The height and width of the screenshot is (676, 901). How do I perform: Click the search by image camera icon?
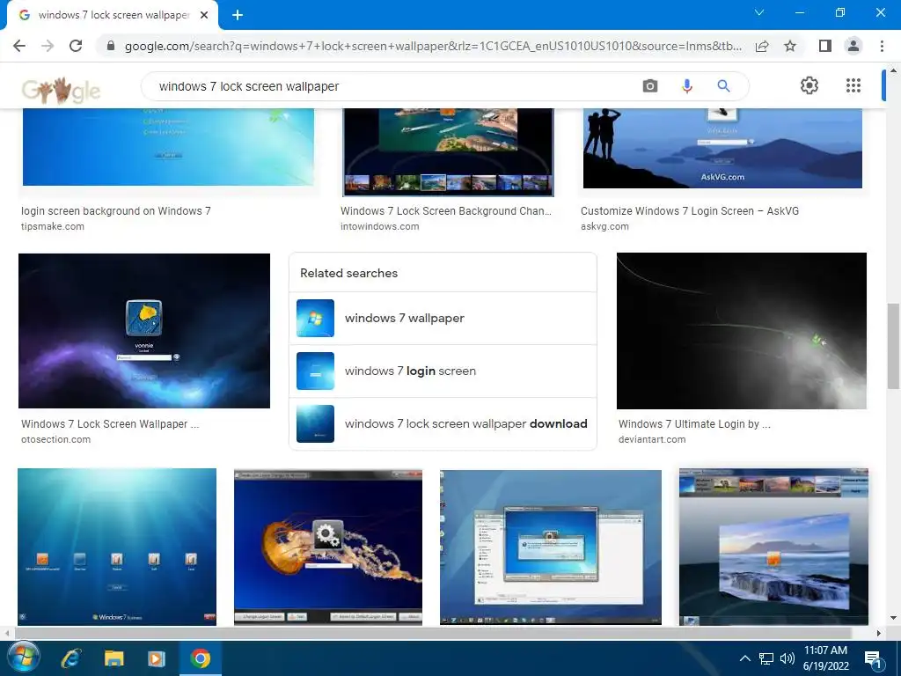pyautogui.click(x=650, y=86)
